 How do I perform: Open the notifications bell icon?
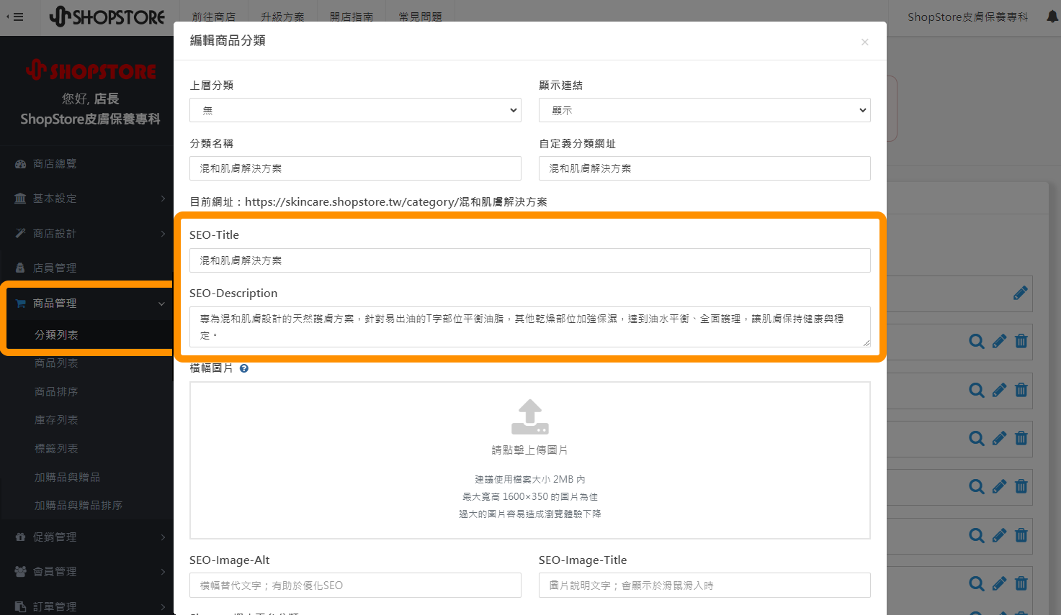pyautogui.click(x=1052, y=17)
